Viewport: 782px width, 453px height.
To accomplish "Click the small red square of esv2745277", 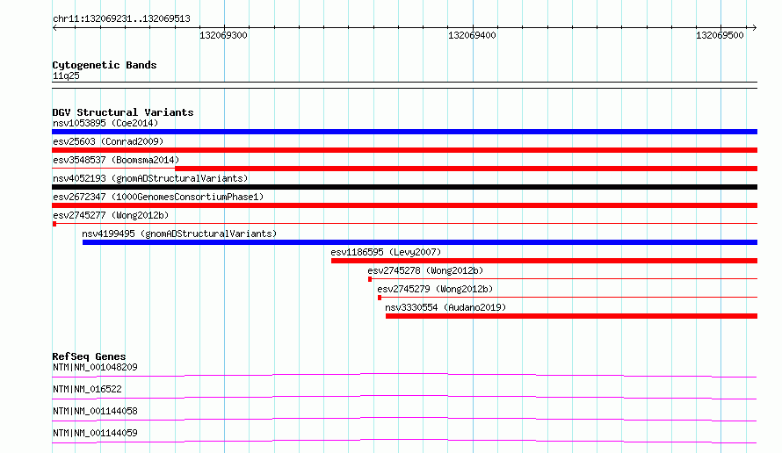I will coord(54,224).
